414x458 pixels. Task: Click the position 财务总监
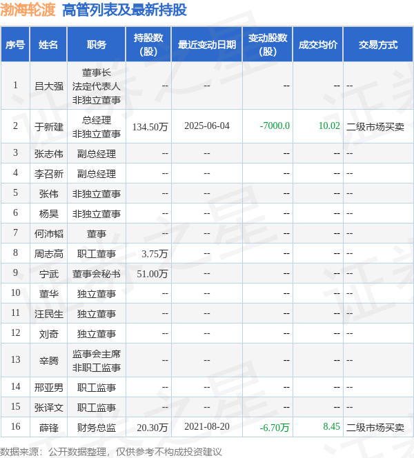(x=97, y=428)
